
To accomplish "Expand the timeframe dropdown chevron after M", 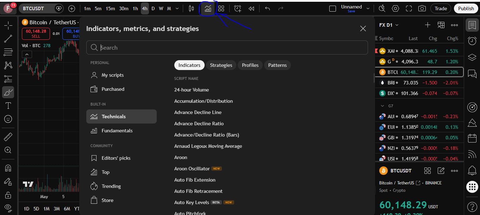I will pyautogui.click(x=177, y=8).
